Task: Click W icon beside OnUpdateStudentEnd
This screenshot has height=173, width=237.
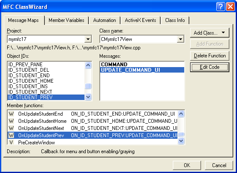Action: pos(11,114)
